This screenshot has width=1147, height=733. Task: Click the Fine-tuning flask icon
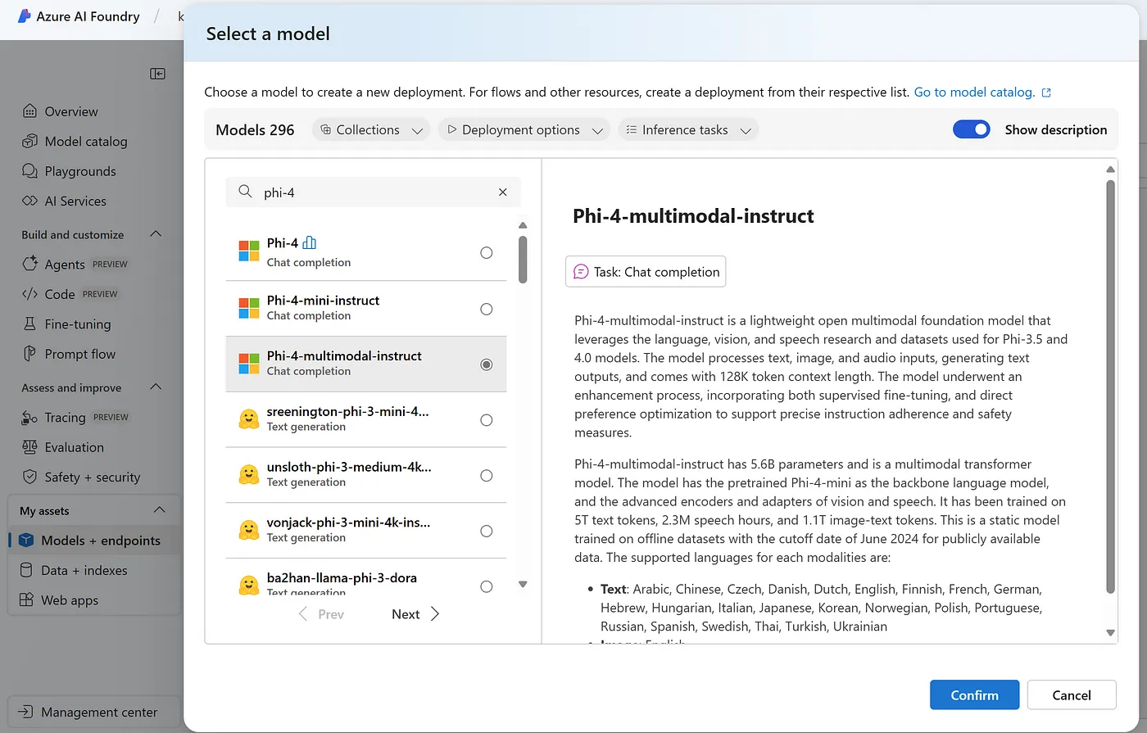[29, 324]
